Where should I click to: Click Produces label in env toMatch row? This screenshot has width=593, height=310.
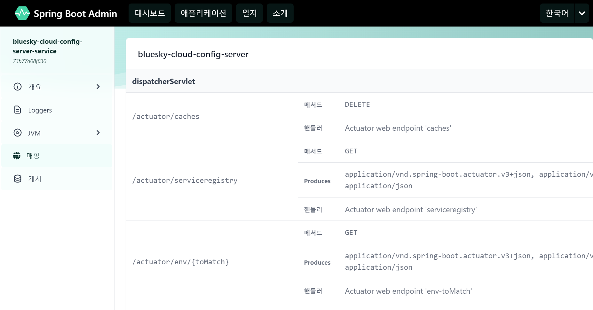(317, 262)
